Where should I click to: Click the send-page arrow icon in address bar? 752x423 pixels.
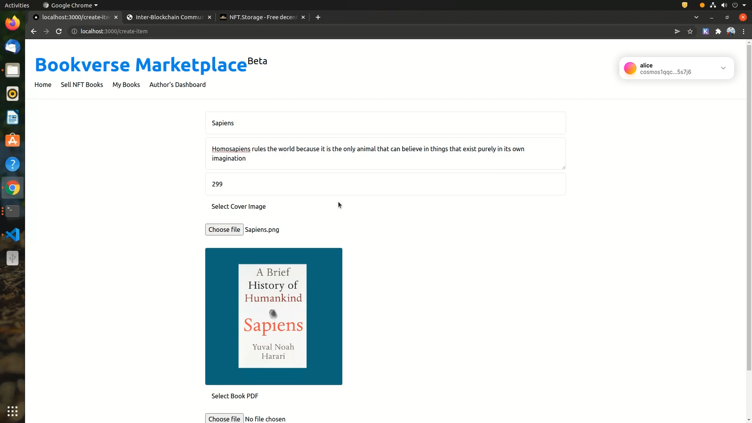(677, 31)
